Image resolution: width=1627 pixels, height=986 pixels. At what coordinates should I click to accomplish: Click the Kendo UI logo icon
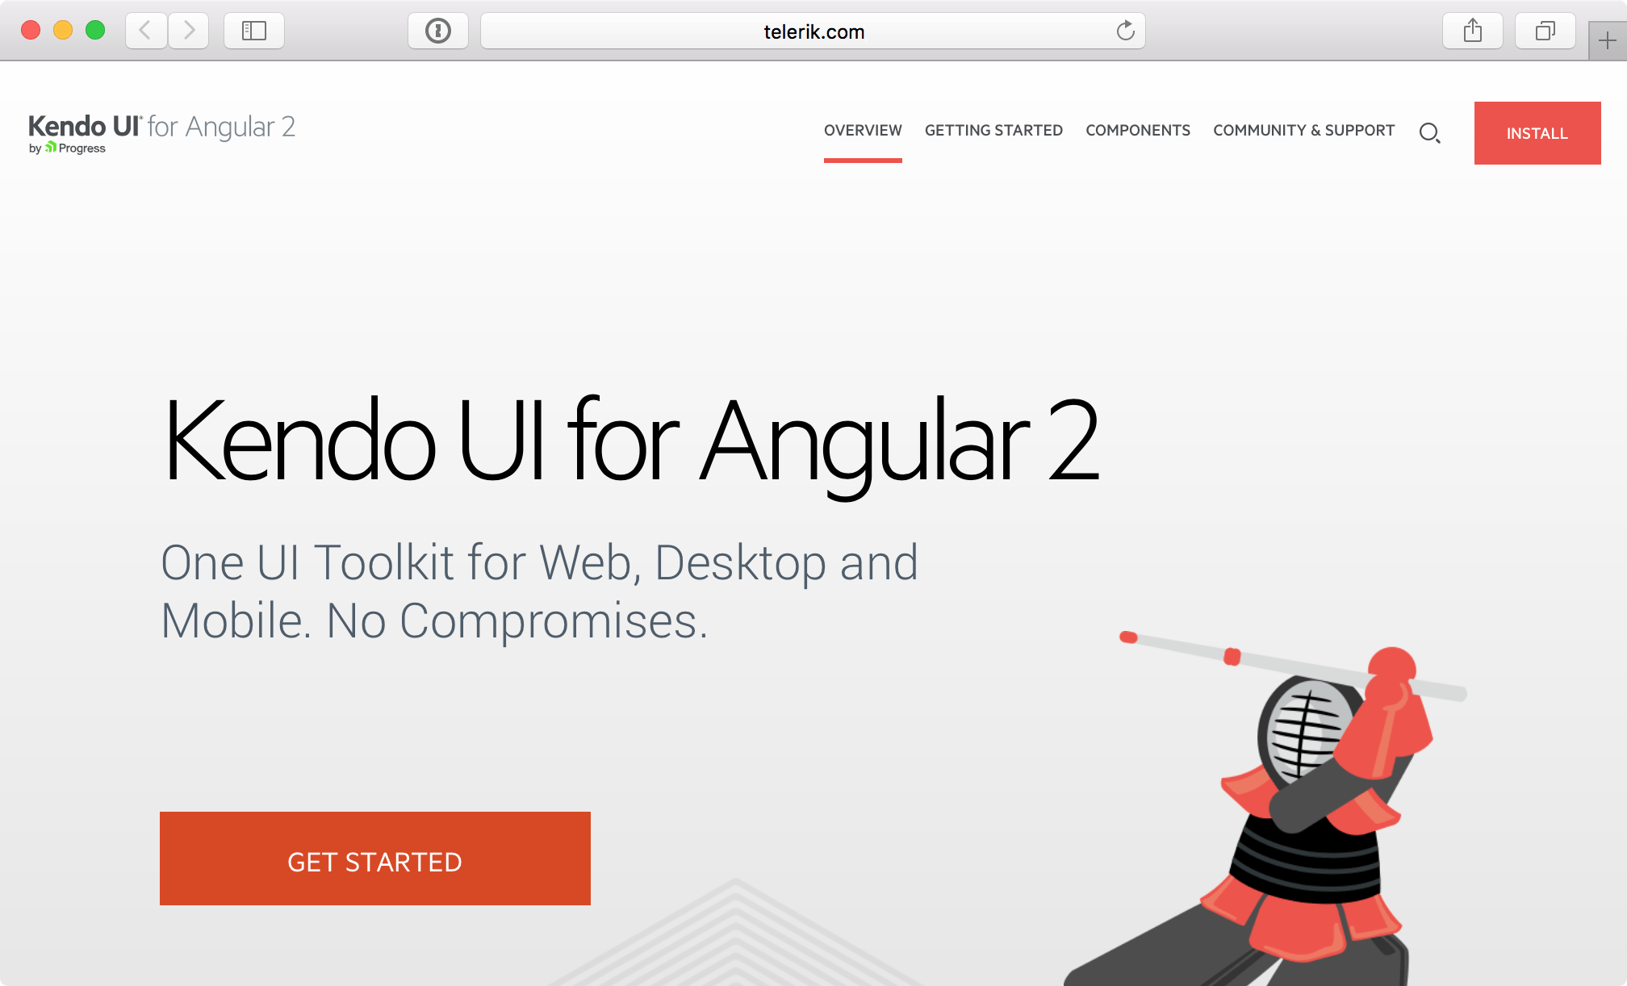(x=163, y=132)
